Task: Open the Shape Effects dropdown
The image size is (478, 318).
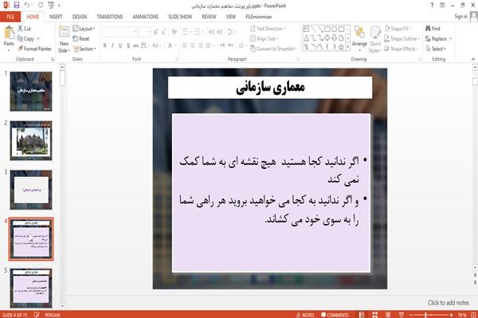Action: 401,49
